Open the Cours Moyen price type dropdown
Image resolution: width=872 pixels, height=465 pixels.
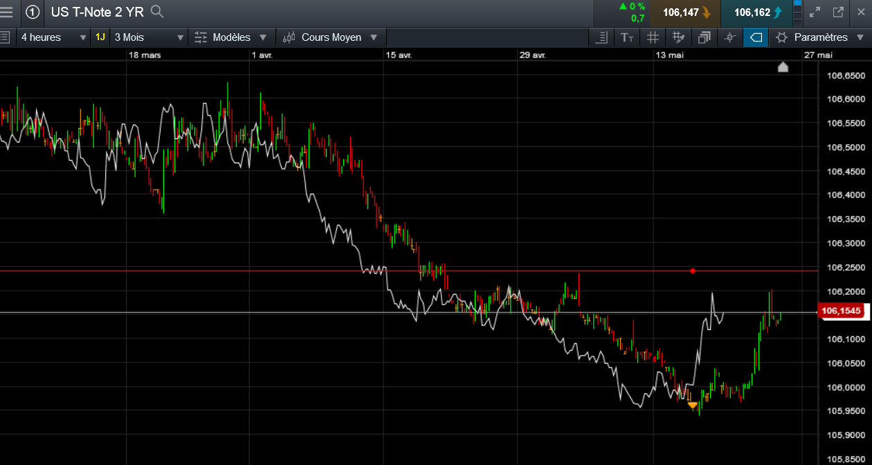331,37
